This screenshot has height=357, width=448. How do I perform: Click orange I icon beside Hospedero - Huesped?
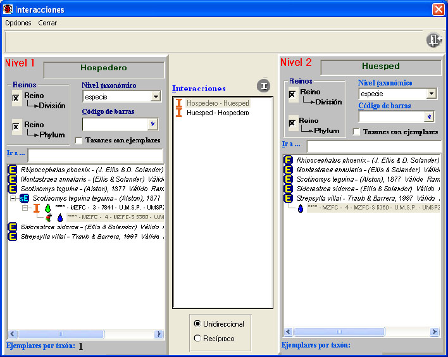tap(179, 103)
